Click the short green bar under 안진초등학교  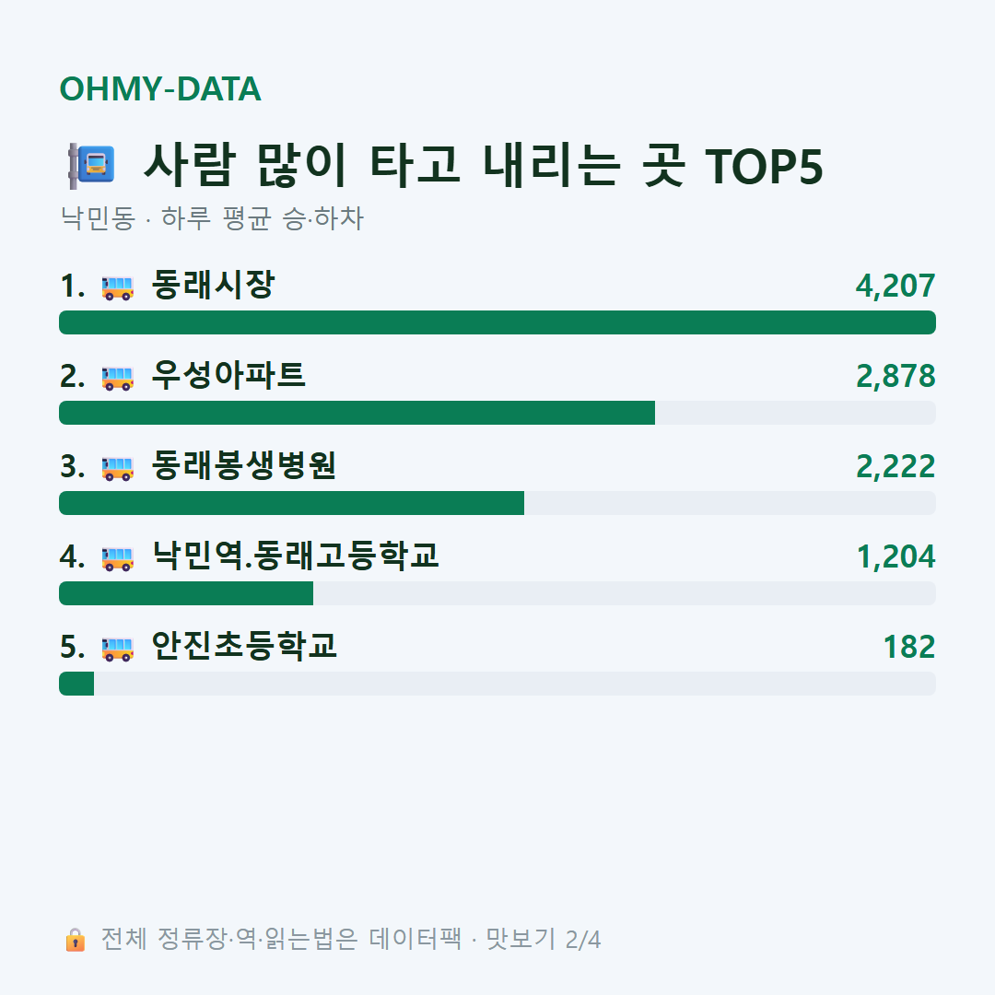pos(76,684)
